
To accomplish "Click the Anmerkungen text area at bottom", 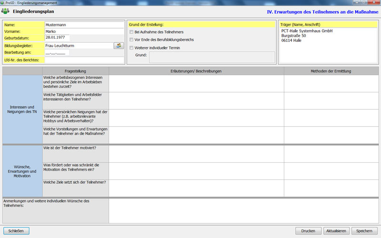I will tap(243, 210).
